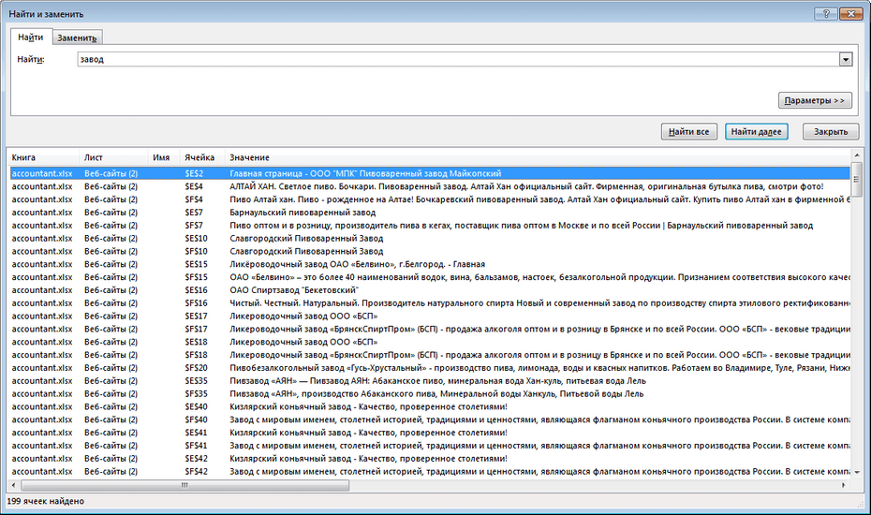This screenshot has width=871, height=515.
Task: Select result row for cell $F$40
Action: pyautogui.click(x=430, y=420)
